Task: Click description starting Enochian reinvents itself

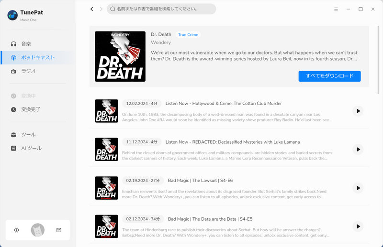Action: click(224, 194)
